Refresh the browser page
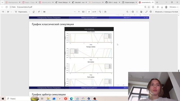Screen dimensions: 180x101 (6, 7)
